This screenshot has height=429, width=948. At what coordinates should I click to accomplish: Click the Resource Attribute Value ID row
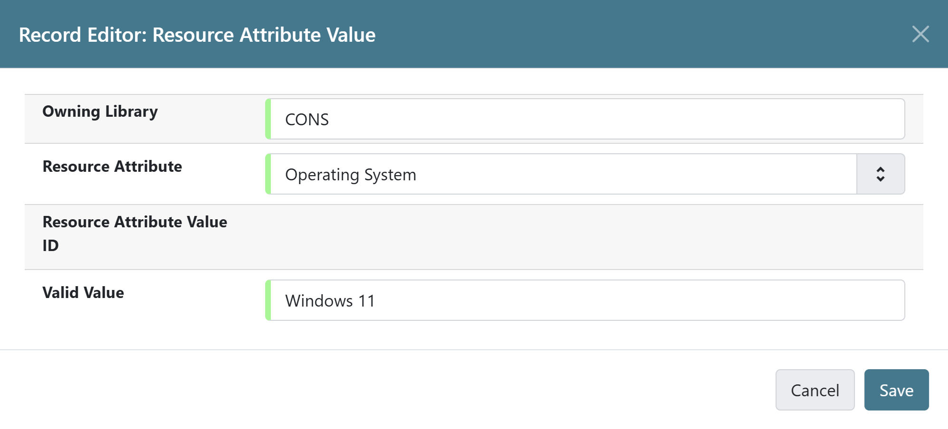pos(134,233)
